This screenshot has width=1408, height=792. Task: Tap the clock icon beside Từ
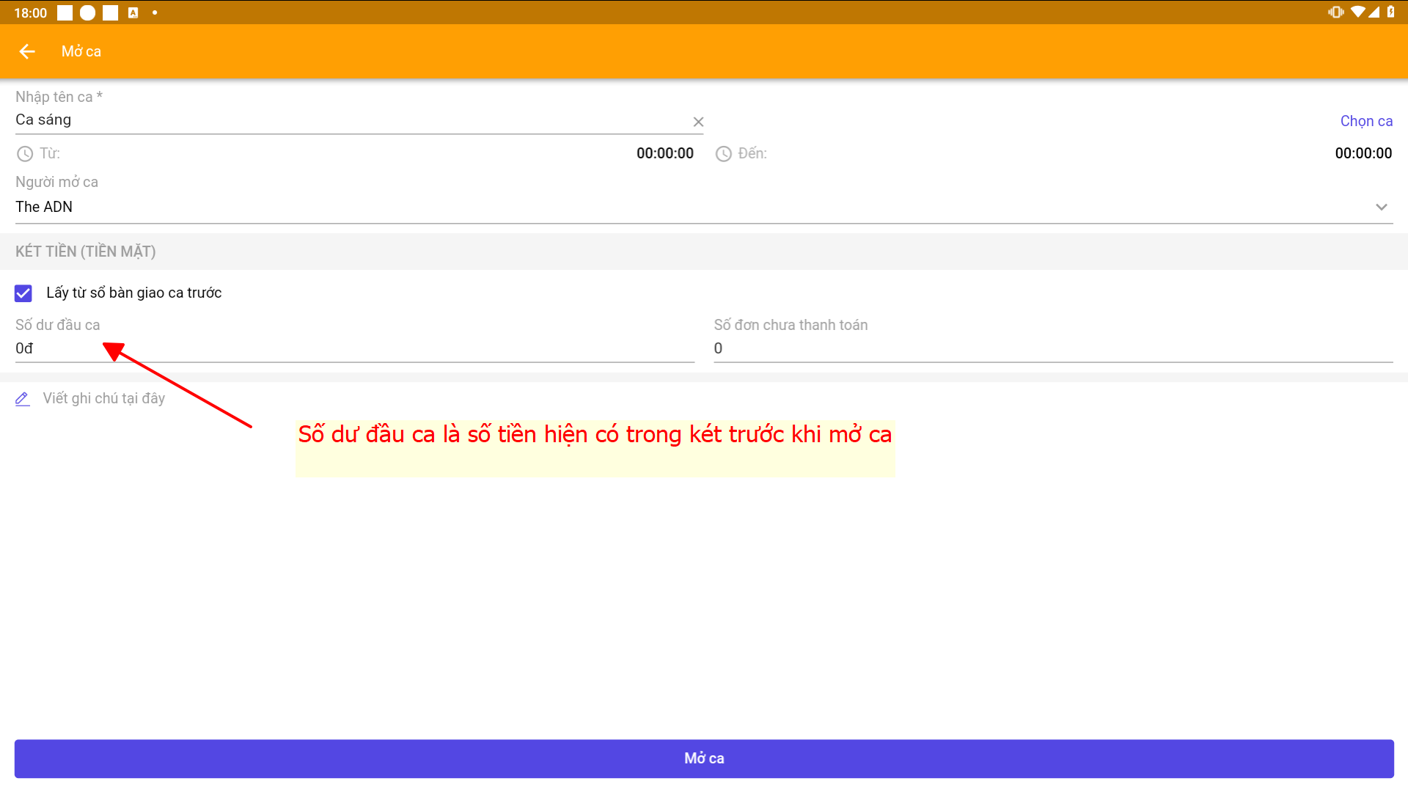click(25, 154)
